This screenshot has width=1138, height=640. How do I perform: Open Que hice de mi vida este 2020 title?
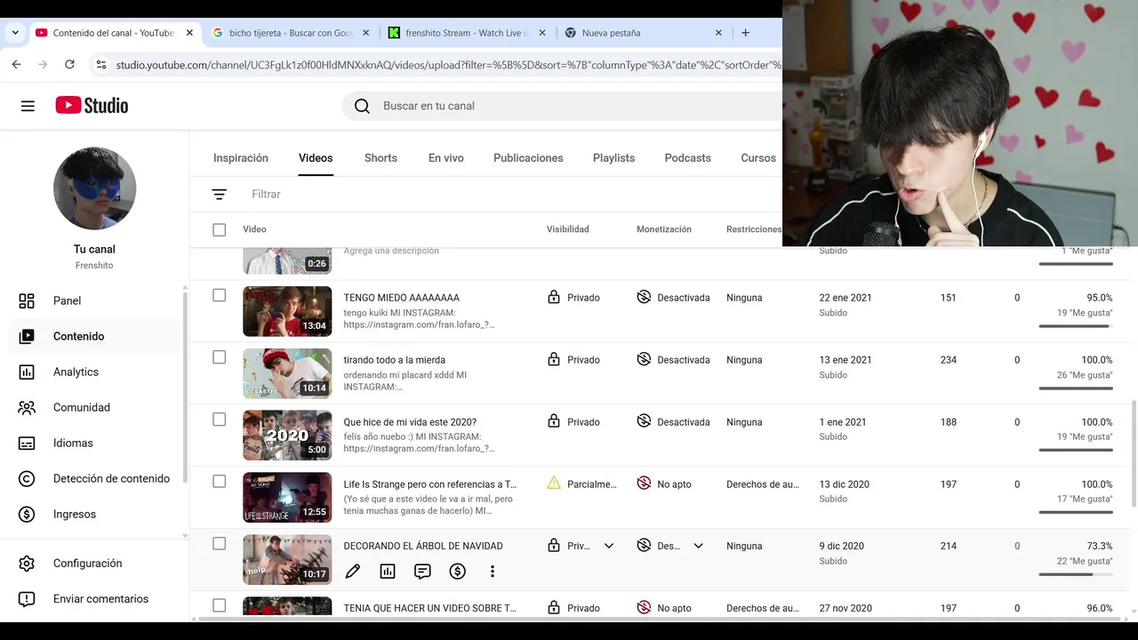tap(410, 422)
